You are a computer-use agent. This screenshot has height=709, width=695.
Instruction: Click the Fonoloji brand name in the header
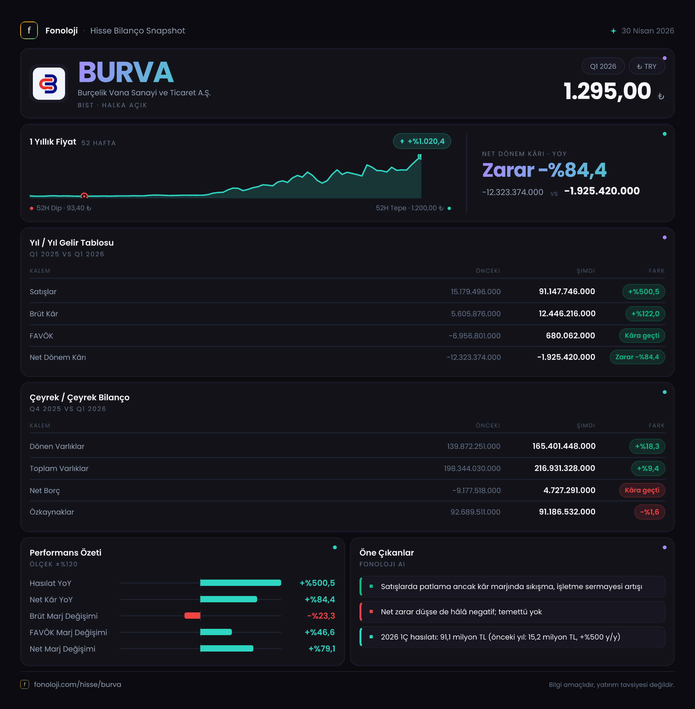coord(61,31)
